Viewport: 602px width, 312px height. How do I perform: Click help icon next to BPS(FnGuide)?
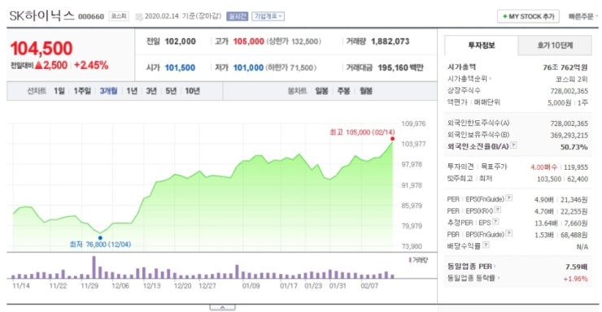(x=509, y=233)
